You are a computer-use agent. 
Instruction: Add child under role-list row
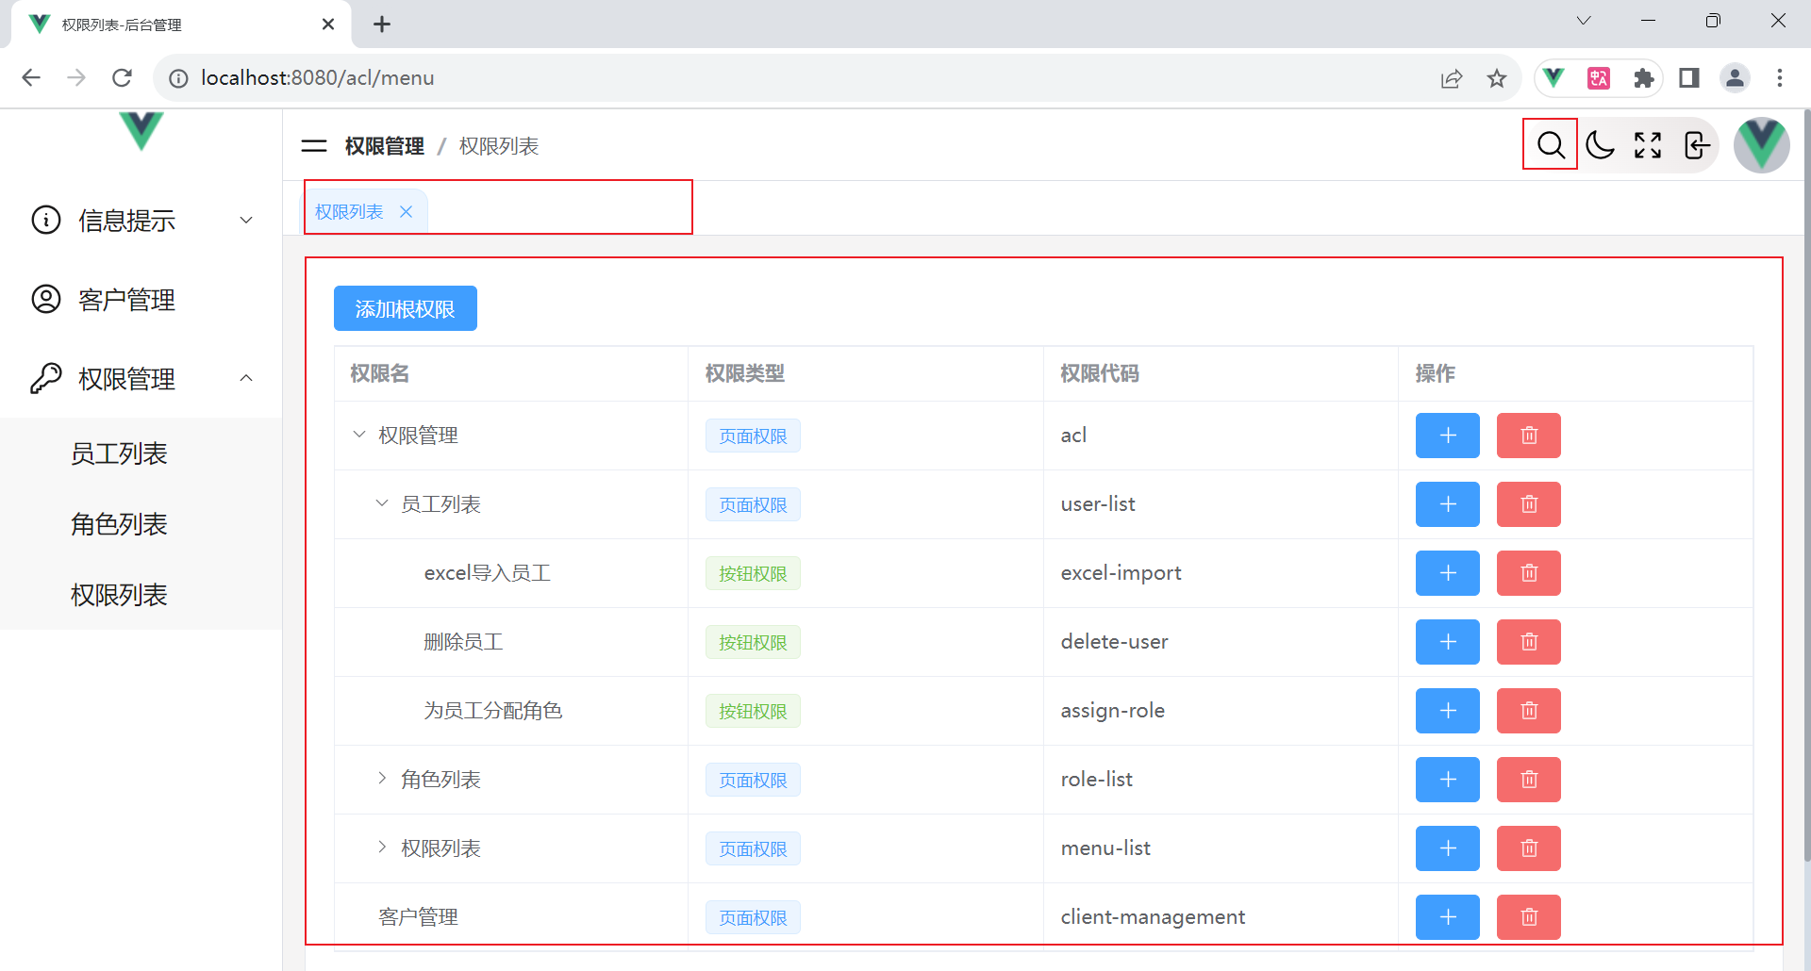click(x=1448, y=780)
